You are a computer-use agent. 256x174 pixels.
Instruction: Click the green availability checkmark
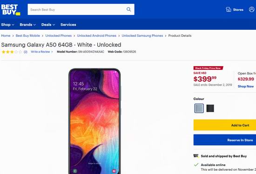(x=196, y=165)
